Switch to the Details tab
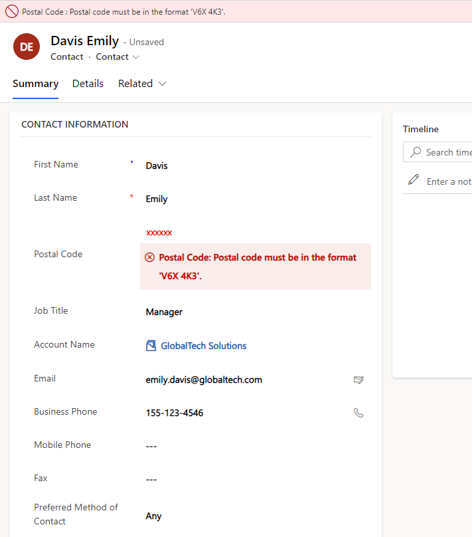Screen dimensions: 472x537 pos(88,84)
